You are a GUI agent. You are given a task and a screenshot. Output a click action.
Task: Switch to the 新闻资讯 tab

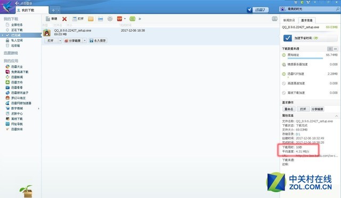pos(289,20)
